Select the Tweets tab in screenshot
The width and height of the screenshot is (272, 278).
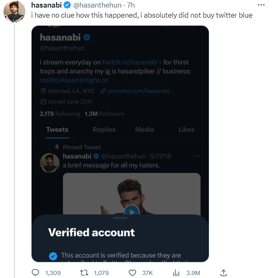click(57, 130)
